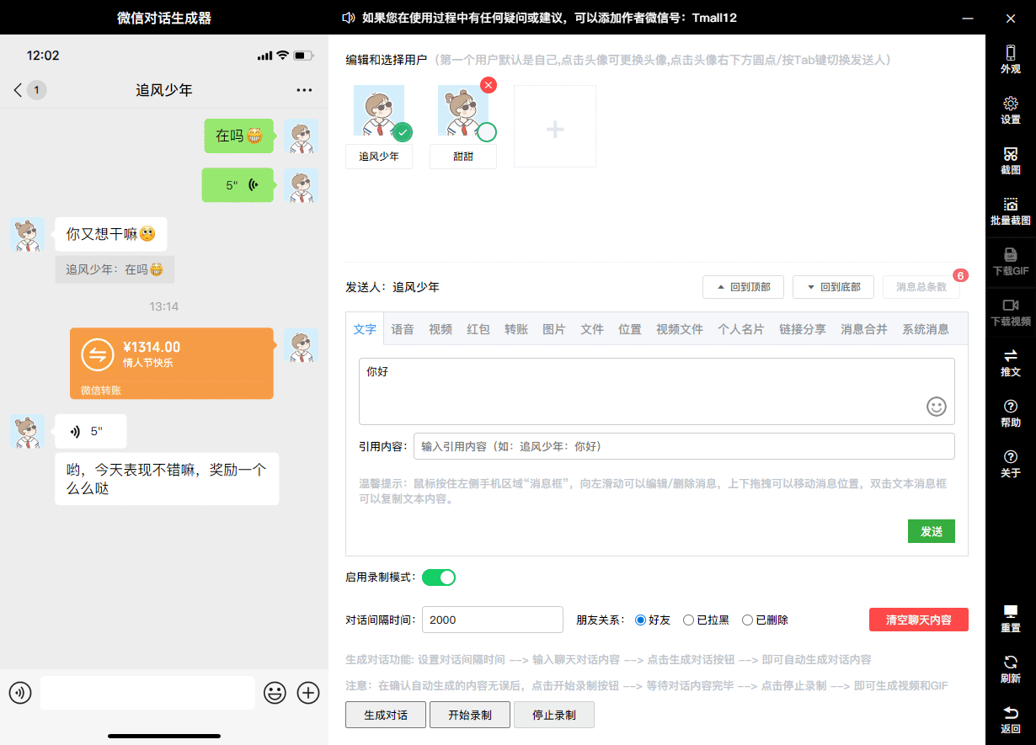Select the 已删除 radio option

747,620
